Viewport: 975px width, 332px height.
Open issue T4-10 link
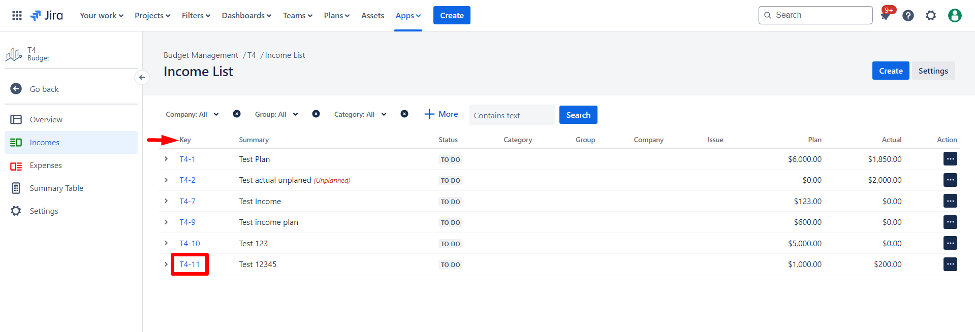[190, 243]
